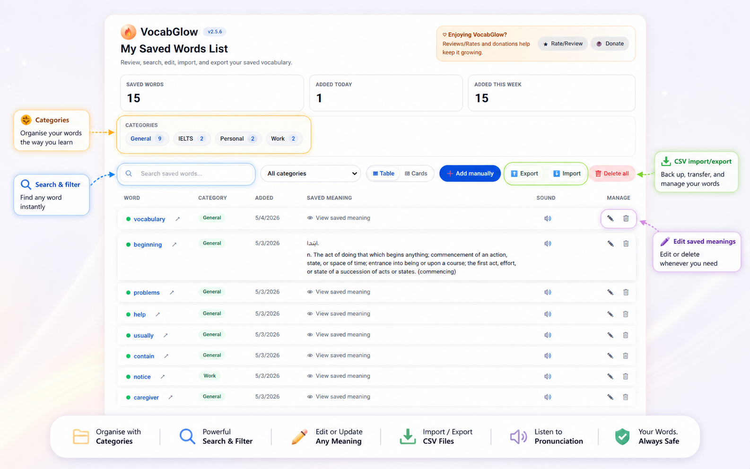Viewport: 750px width, 469px height.
Task: Edit the contain entry with pencil icon
Action: (610, 356)
